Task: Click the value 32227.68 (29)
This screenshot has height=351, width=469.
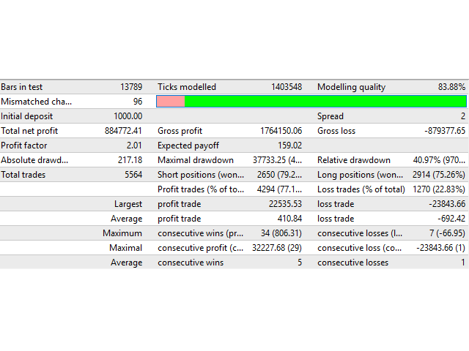Action: click(x=277, y=248)
